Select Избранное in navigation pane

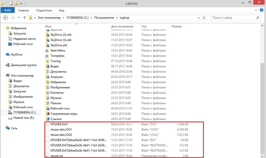click(19, 28)
